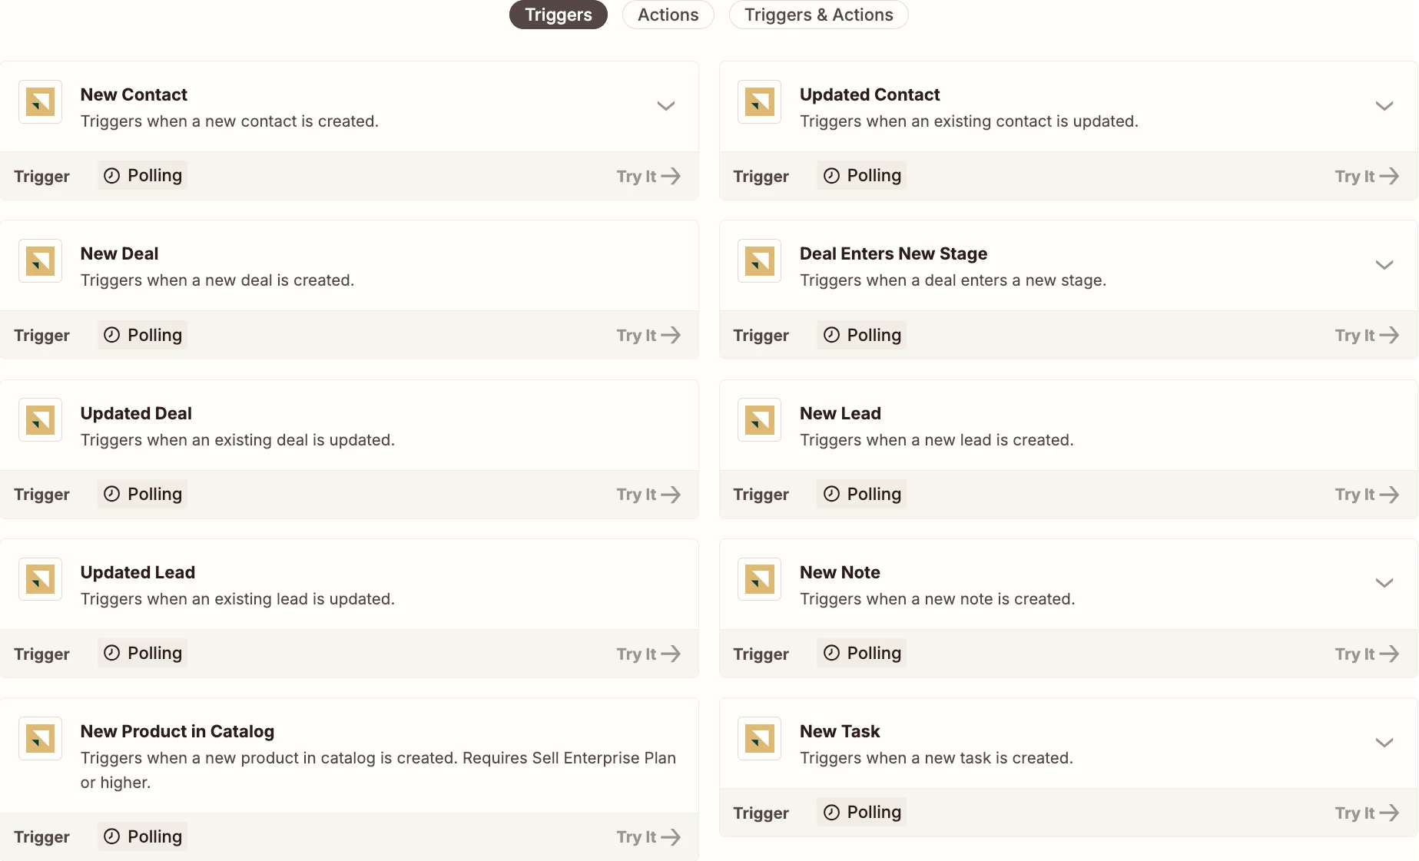Click the New Lead app logo icon
1419x861 pixels.
pyautogui.click(x=759, y=420)
